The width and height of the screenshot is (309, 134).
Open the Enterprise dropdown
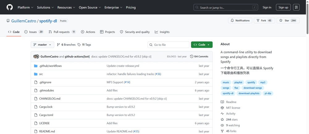click(113, 7)
